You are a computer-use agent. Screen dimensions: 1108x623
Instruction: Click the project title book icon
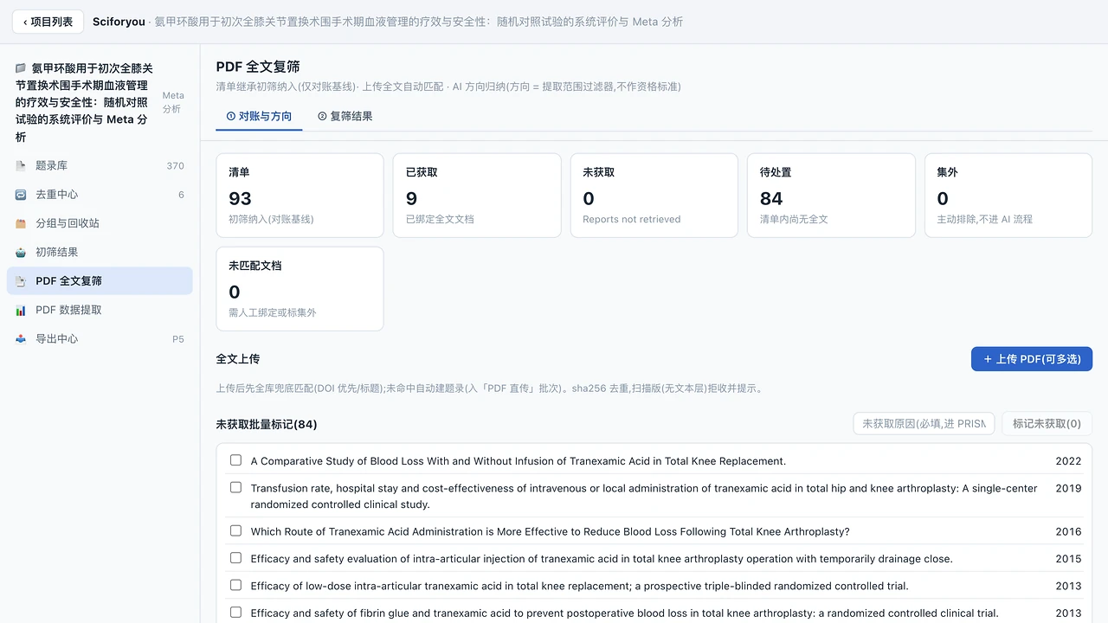pos(21,67)
